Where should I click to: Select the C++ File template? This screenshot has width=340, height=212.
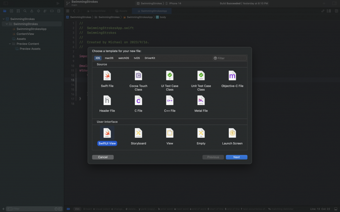pyautogui.click(x=170, y=104)
